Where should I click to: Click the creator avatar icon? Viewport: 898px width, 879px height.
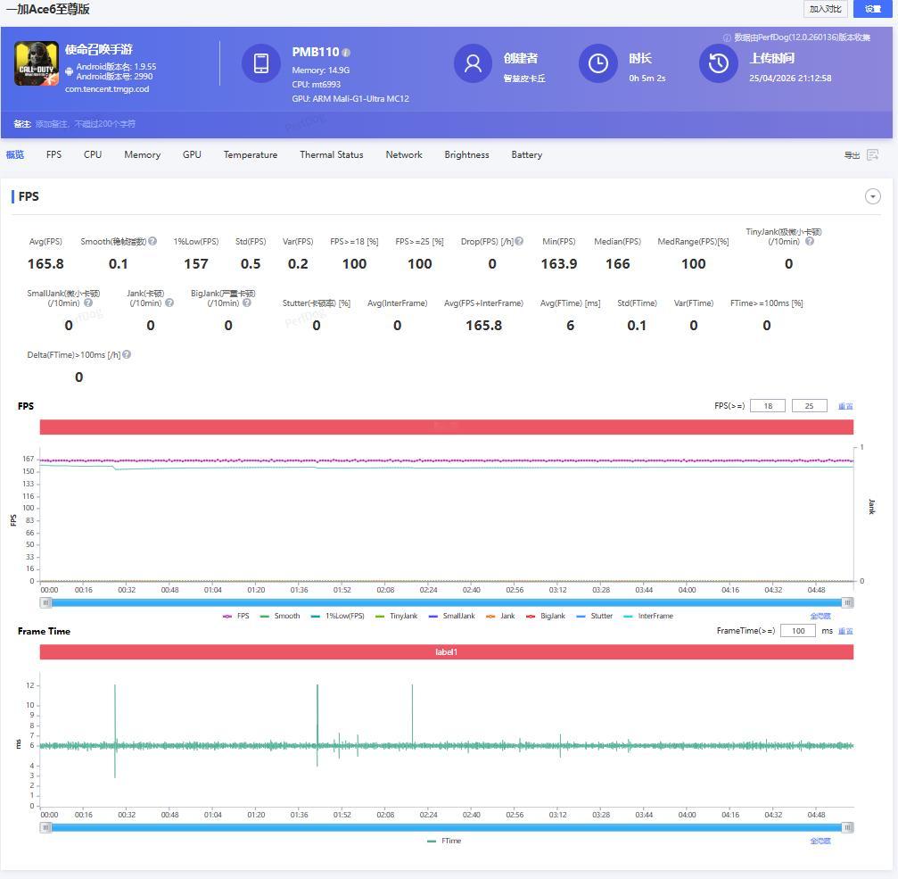coord(473,63)
